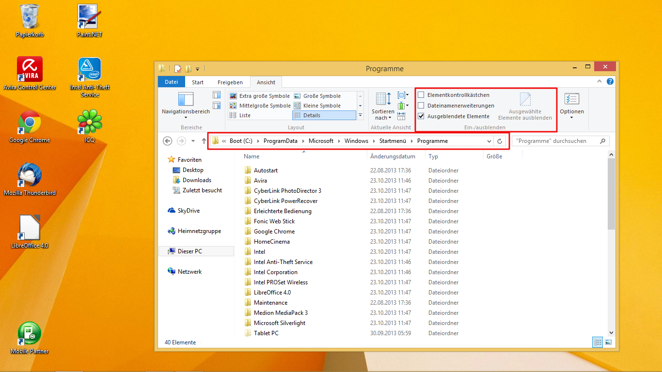Choose Kleine Symbole layout
The height and width of the screenshot is (372, 662).
[x=317, y=106]
